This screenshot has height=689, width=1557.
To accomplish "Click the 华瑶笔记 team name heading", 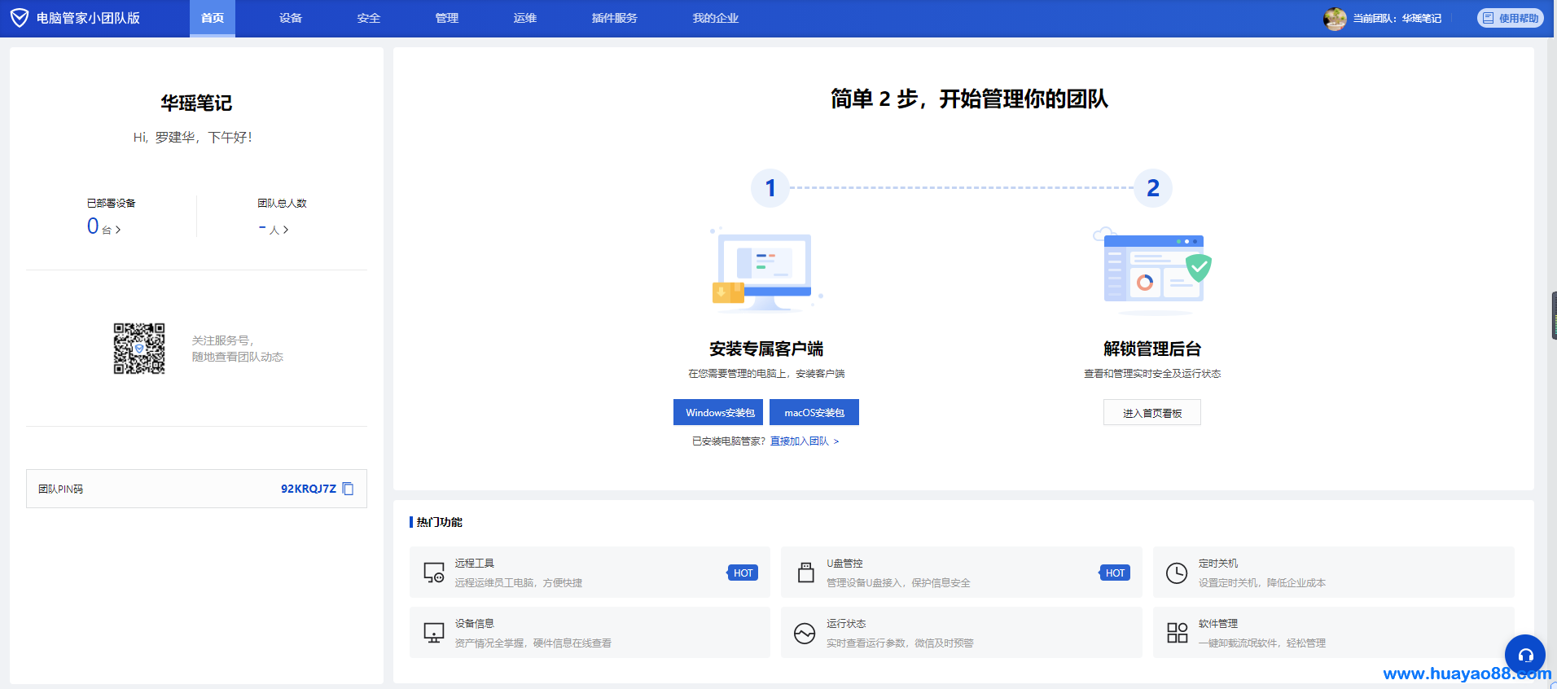I will (x=196, y=103).
